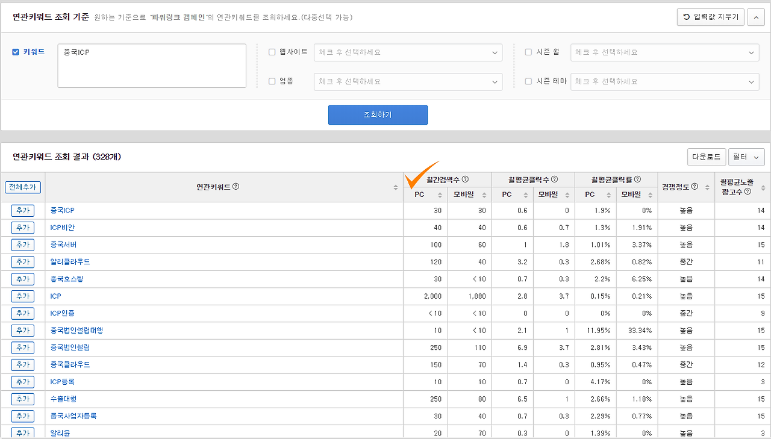Open the 중국서버 keyword link
This screenshot has width=771, height=439.
tap(63, 244)
